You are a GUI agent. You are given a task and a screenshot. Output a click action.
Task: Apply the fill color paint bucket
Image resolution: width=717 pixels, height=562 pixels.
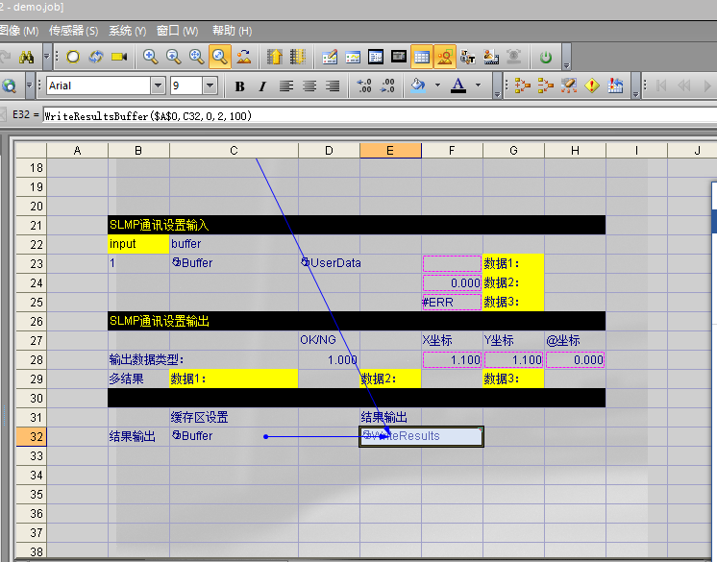(x=418, y=86)
